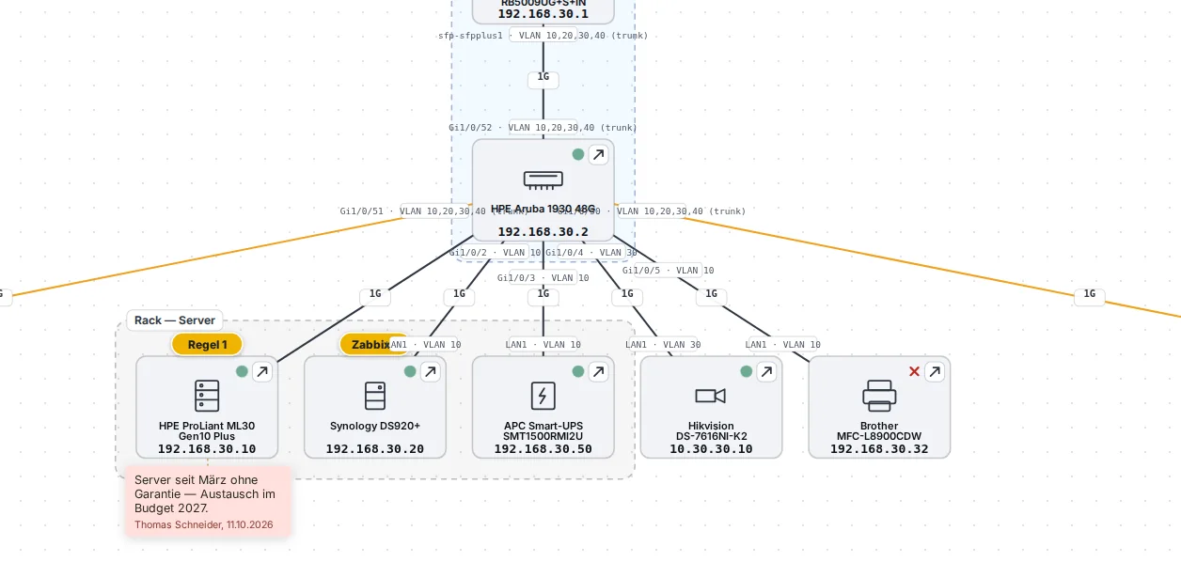Open the HPE Aruba 1930 48G switch link arrow

[599, 155]
